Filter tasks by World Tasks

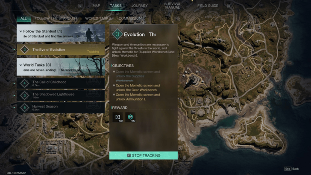(98, 18)
